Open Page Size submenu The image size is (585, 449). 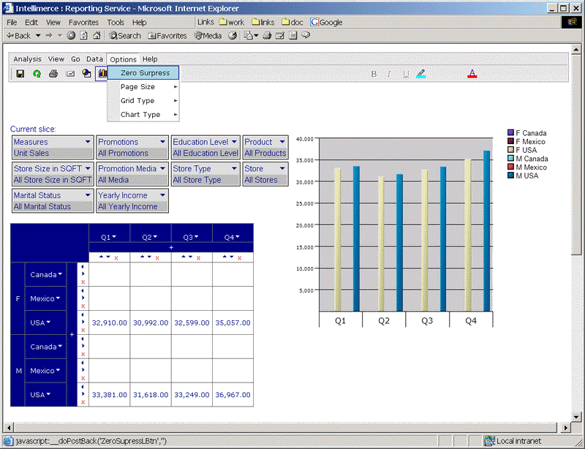pos(143,86)
